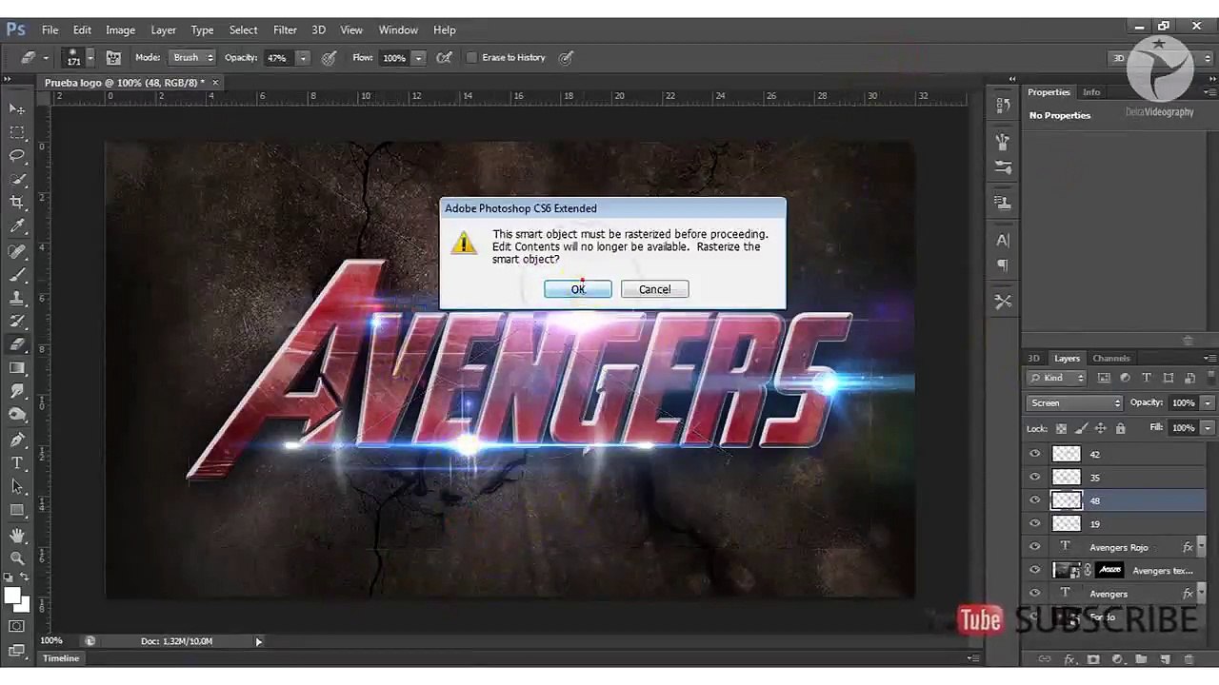Screen dimensions: 1219x685
Task: Open the brush preset picker arrow
Action: (90, 57)
